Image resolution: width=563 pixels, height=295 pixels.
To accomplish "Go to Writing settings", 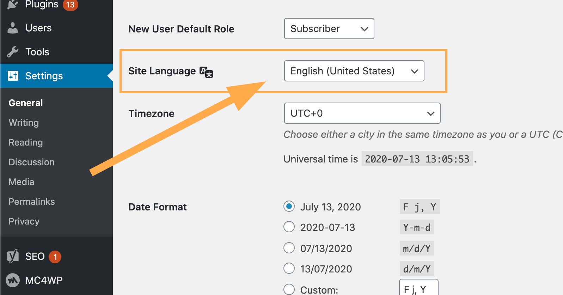I will coord(24,123).
